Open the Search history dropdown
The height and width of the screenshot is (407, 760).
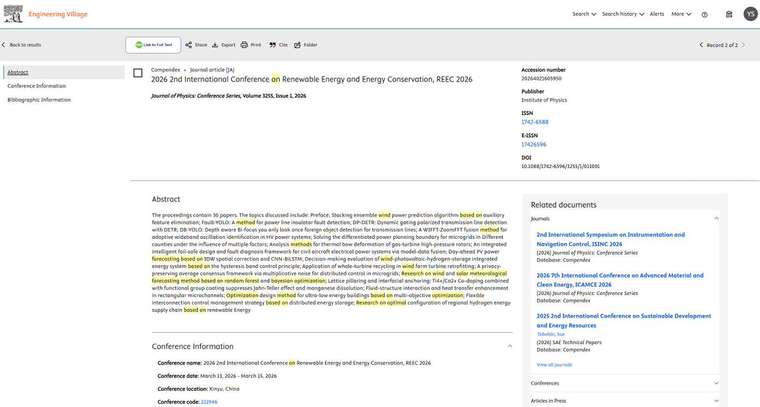point(623,14)
